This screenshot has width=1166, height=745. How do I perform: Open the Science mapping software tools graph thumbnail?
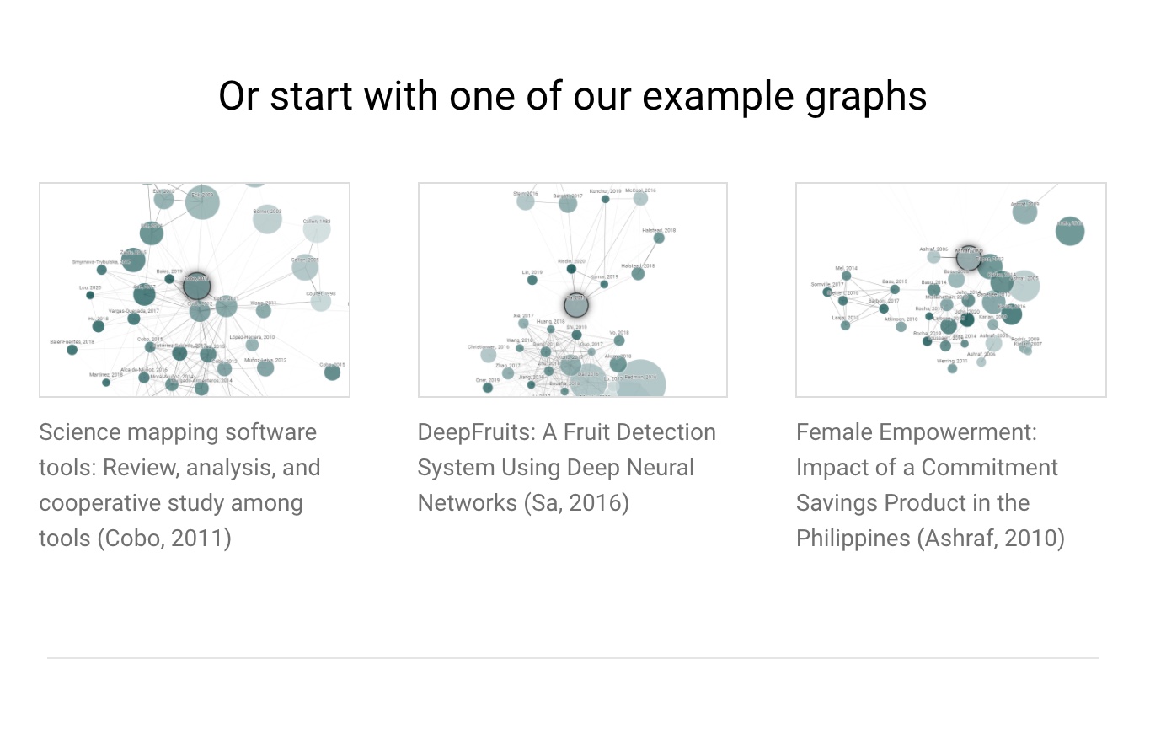[195, 290]
